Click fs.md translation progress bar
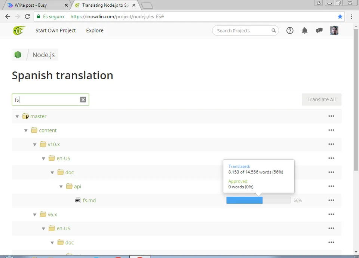The height and width of the screenshot is (258, 359). 258,200
